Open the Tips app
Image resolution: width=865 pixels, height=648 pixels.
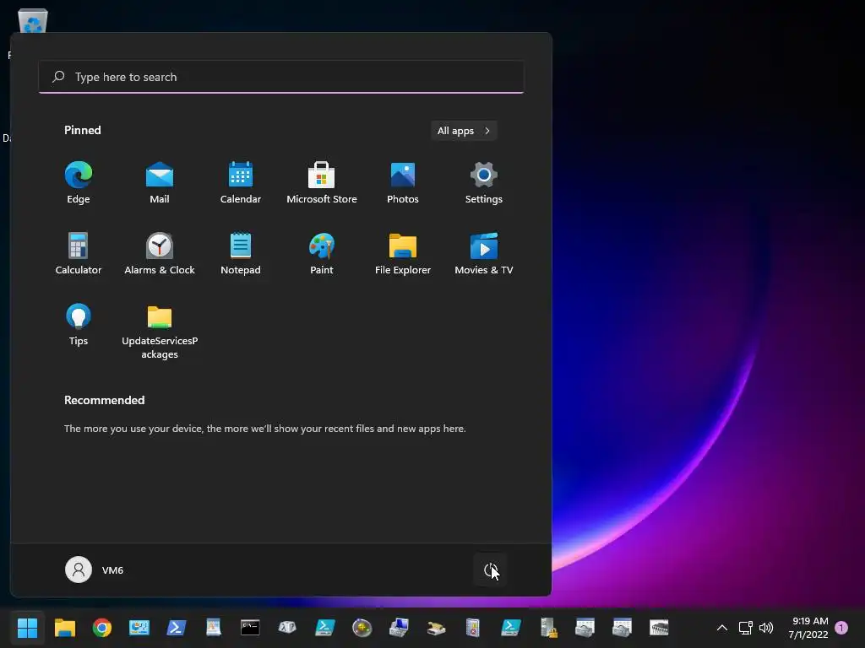click(x=79, y=325)
